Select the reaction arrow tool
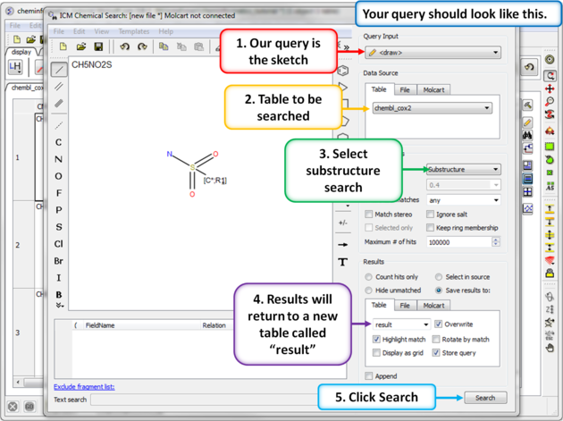This screenshot has width=563, height=421. pos(342,243)
